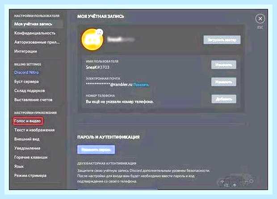
Task: Click the username text SneaK#3703
Action: tap(97, 68)
